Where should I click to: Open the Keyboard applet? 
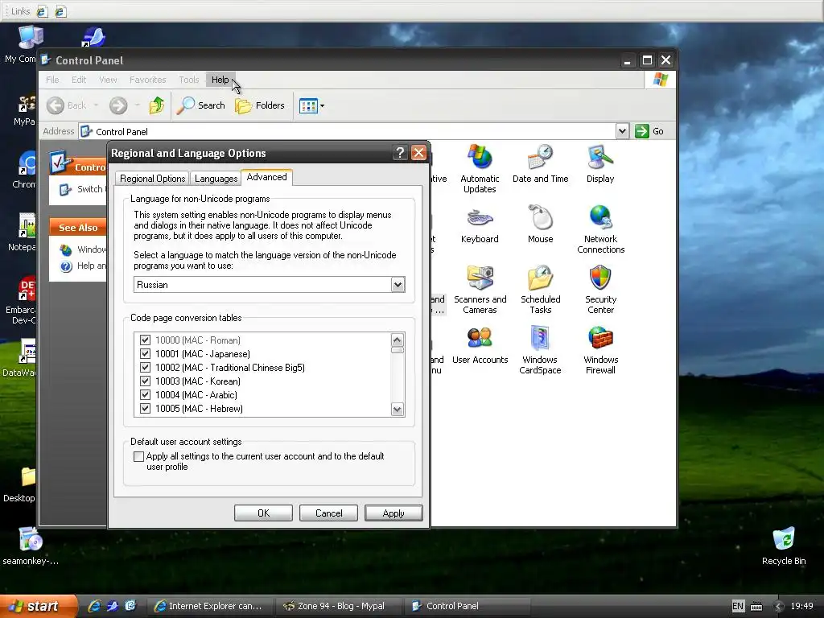480,225
